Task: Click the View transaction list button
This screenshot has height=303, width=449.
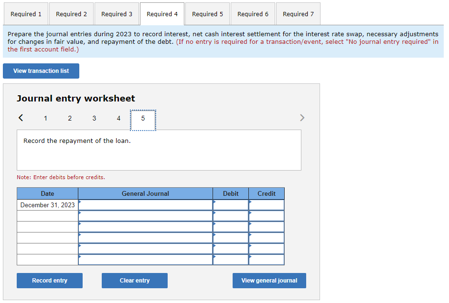Action: tap(41, 71)
